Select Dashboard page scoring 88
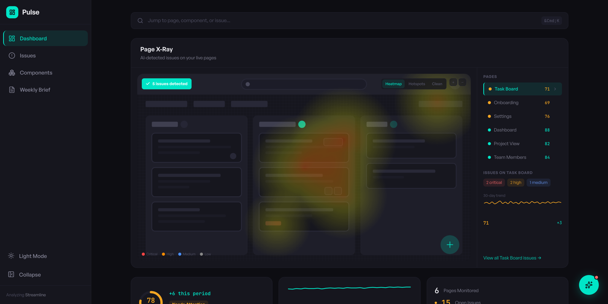The width and height of the screenshot is (608, 304). pyautogui.click(x=522, y=130)
